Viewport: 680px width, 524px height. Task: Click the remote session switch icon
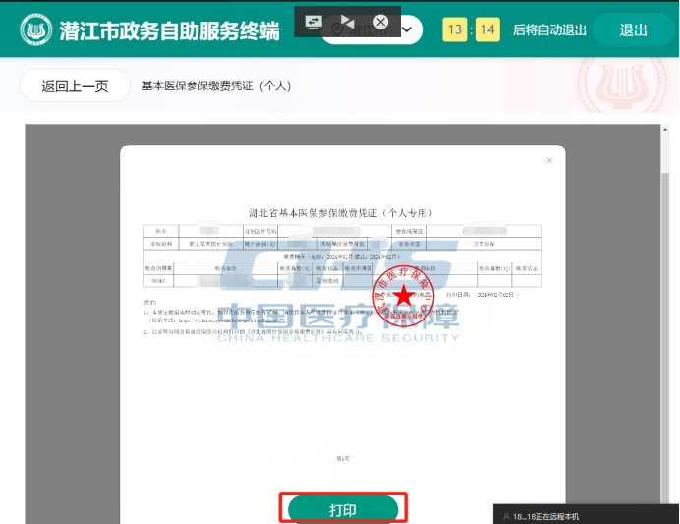tap(313, 21)
